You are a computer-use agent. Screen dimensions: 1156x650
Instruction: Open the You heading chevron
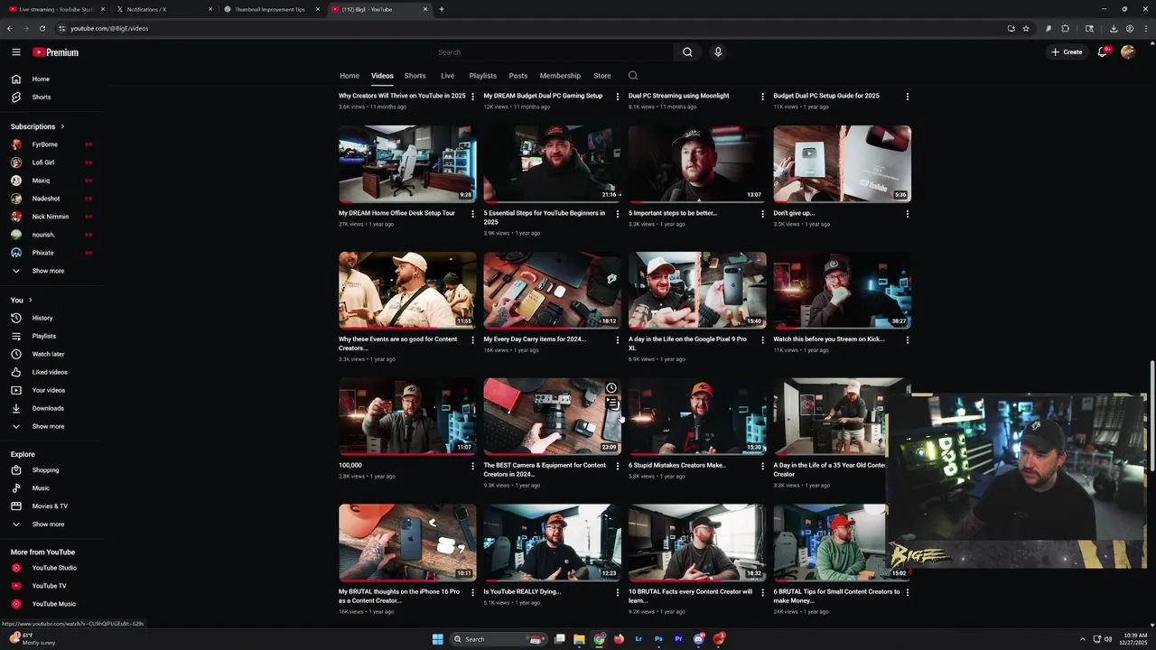30,300
